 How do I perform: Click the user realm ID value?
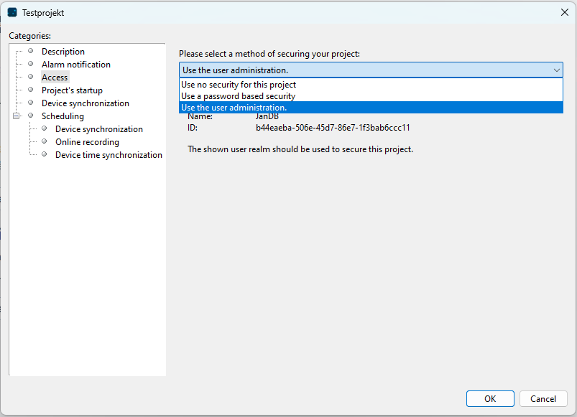(333, 128)
